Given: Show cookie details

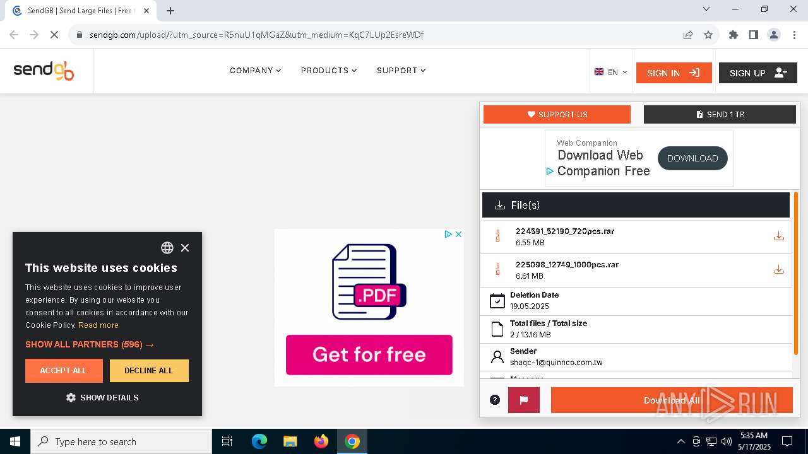Looking at the screenshot, I should pos(102,398).
